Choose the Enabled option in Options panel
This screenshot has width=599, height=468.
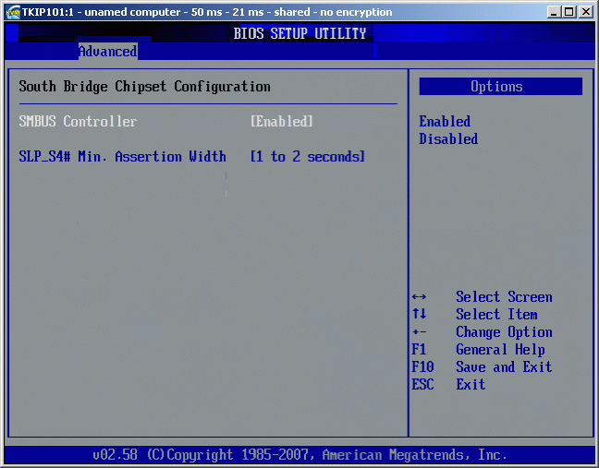445,121
